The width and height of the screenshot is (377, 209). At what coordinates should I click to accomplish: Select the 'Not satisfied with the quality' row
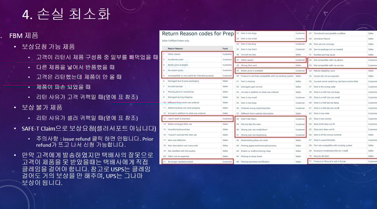pos(197,151)
